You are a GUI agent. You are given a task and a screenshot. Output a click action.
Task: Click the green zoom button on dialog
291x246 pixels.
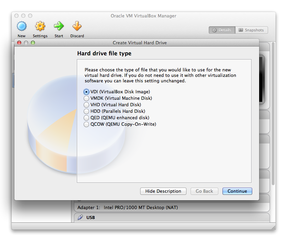pyautogui.click(x=33, y=43)
